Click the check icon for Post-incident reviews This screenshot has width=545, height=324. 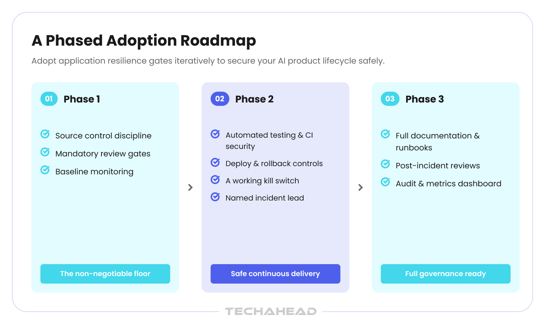[x=386, y=164]
